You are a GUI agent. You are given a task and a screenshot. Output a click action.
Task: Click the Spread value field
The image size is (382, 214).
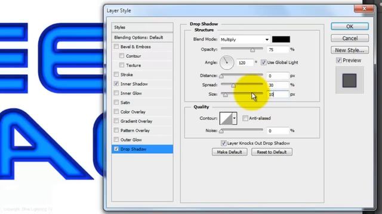click(278, 85)
